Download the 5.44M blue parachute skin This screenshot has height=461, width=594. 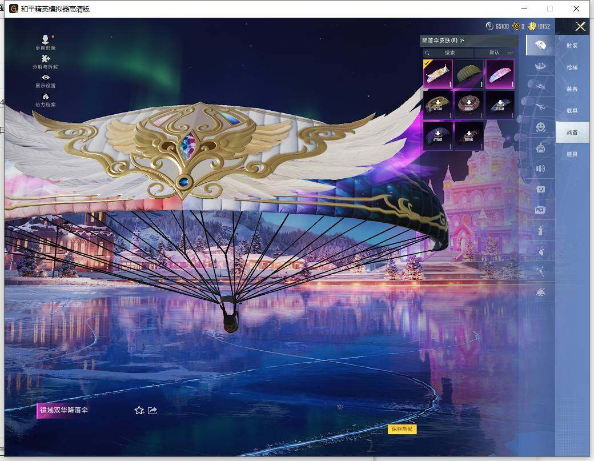click(x=500, y=105)
